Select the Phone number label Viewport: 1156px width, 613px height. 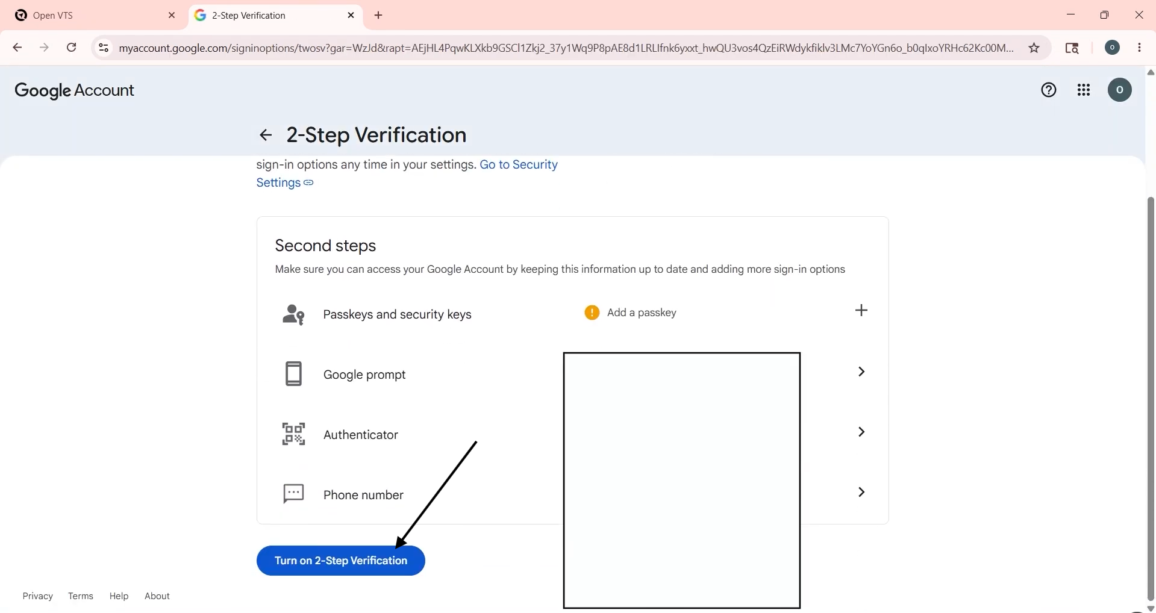(364, 496)
